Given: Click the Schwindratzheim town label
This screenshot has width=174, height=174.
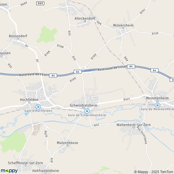Looking at the screenshot, I should [x=84, y=105].
